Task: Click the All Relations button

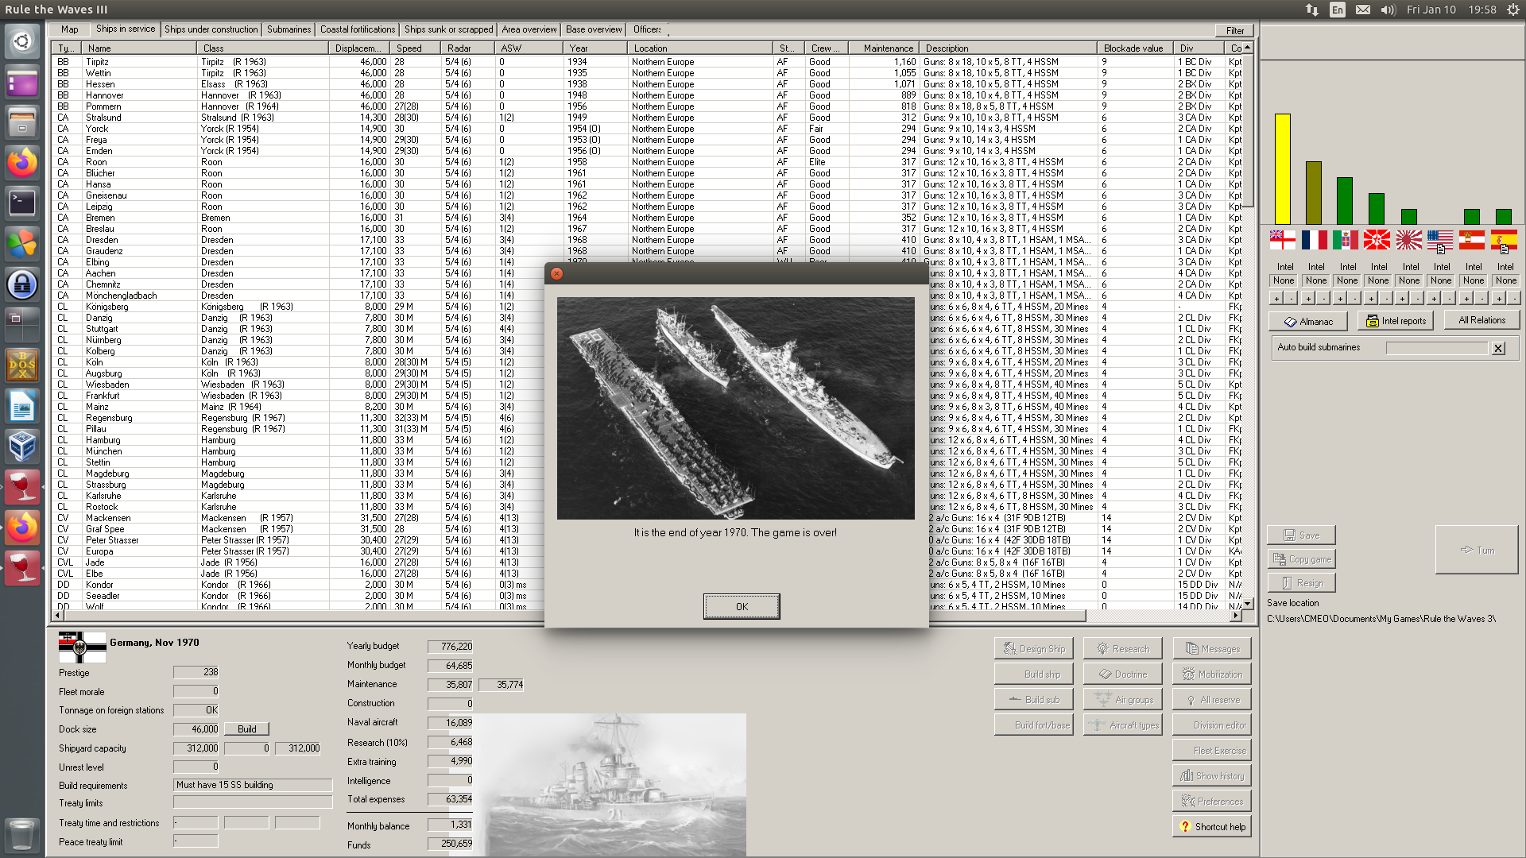Action: coord(1481,320)
